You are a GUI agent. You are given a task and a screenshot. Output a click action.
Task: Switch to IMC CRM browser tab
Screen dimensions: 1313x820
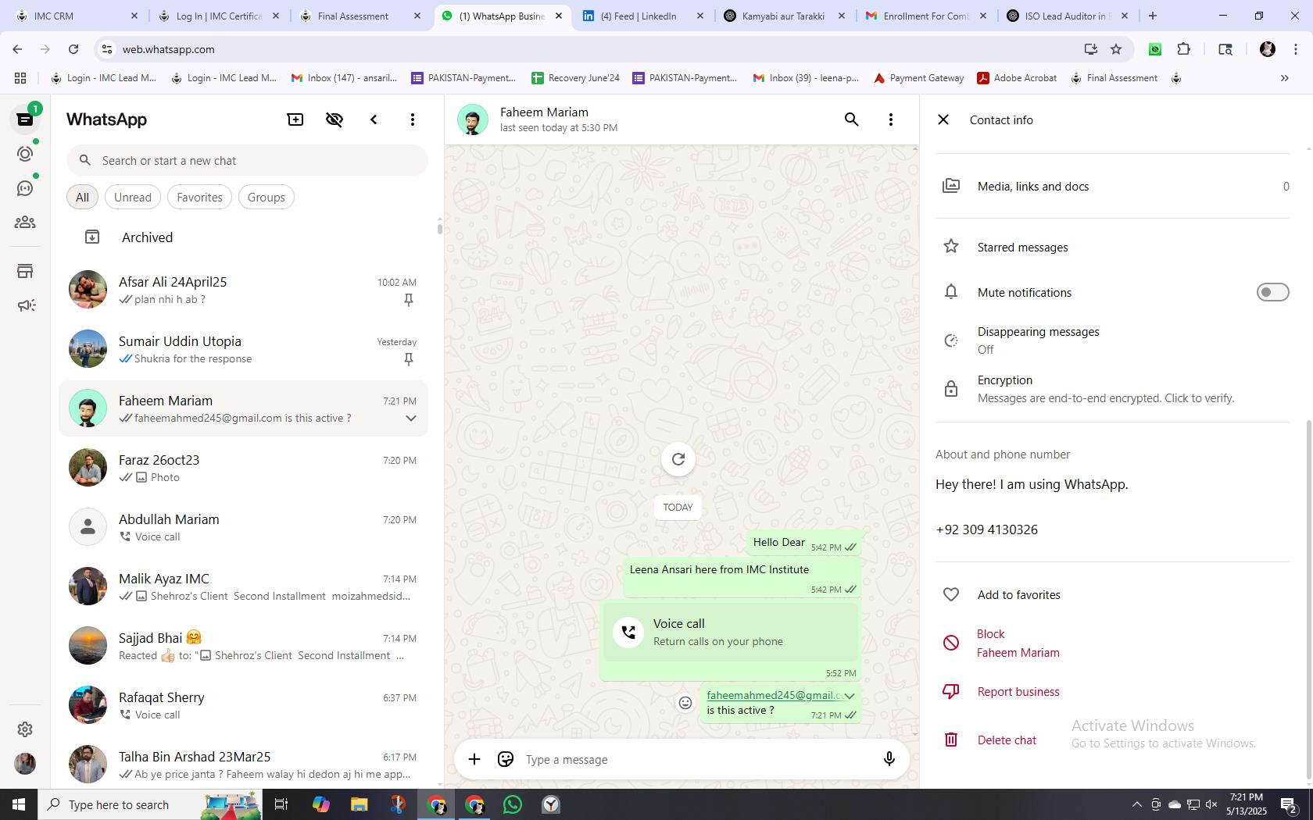click(x=77, y=16)
